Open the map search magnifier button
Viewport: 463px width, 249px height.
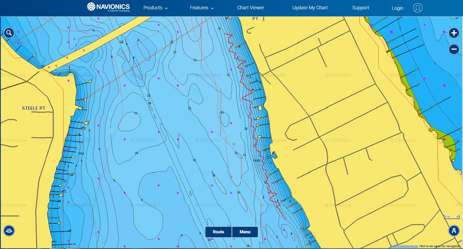tap(9, 33)
